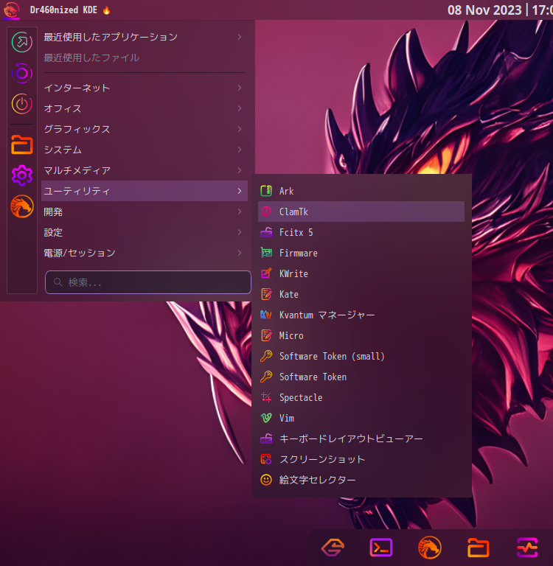Click the Kate editor icon
553x566 pixels.
point(266,294)
